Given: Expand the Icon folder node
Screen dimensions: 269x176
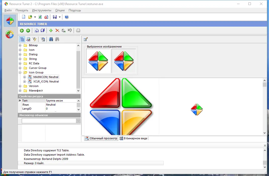Looking at the screenshot, I should point(20,50).
